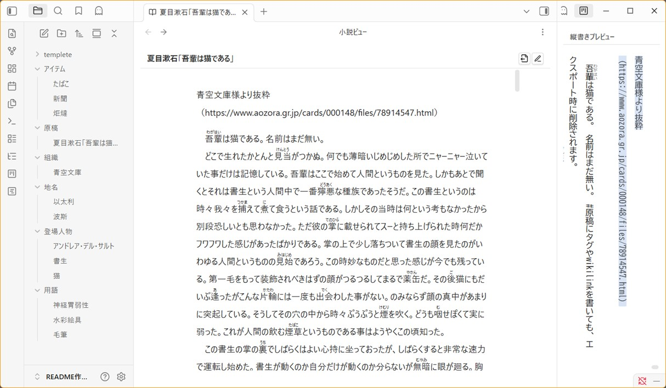Change file sort order
The height and width of the screenshot is (388, 666).
(x=79, y=33)
